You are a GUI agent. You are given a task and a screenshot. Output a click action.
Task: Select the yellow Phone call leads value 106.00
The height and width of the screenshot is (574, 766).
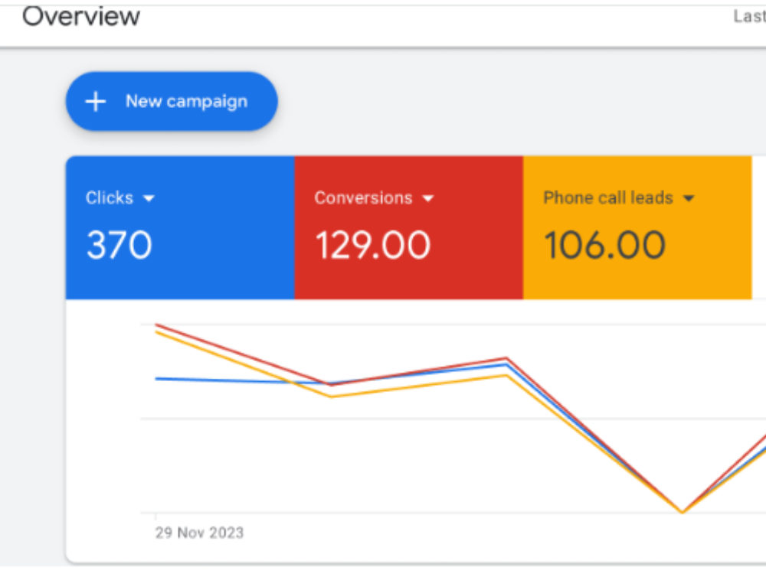pyautogui.click(x=605, y=245)
